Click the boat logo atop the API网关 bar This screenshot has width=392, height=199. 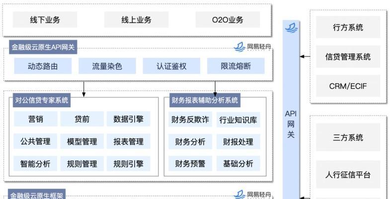292,27
